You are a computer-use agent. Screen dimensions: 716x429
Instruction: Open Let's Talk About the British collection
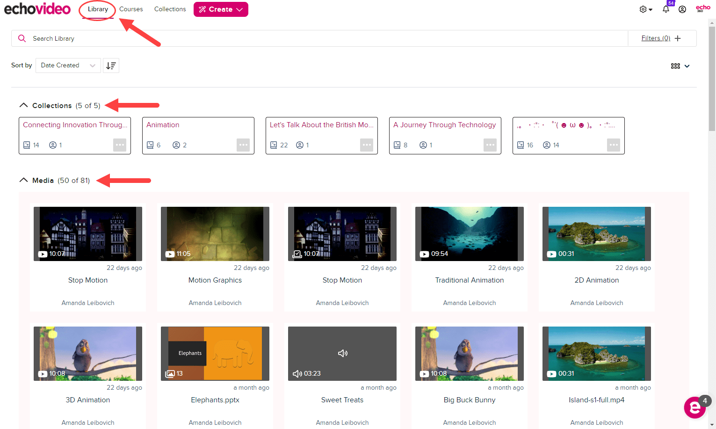point(321,125)
